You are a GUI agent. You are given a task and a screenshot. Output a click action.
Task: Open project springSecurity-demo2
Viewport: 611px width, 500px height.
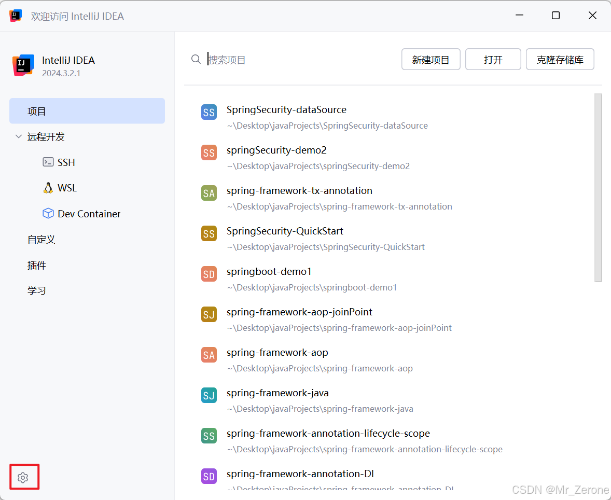pyautogui.click(x=276, y=150)
